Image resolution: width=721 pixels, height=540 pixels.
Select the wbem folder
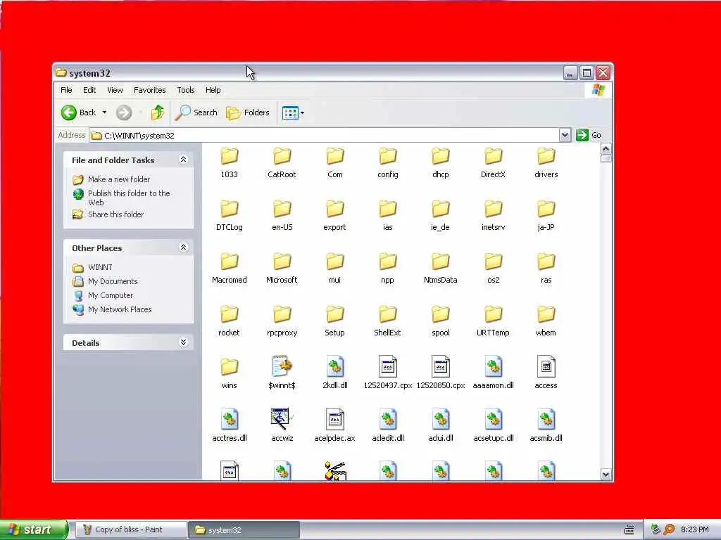546,321
